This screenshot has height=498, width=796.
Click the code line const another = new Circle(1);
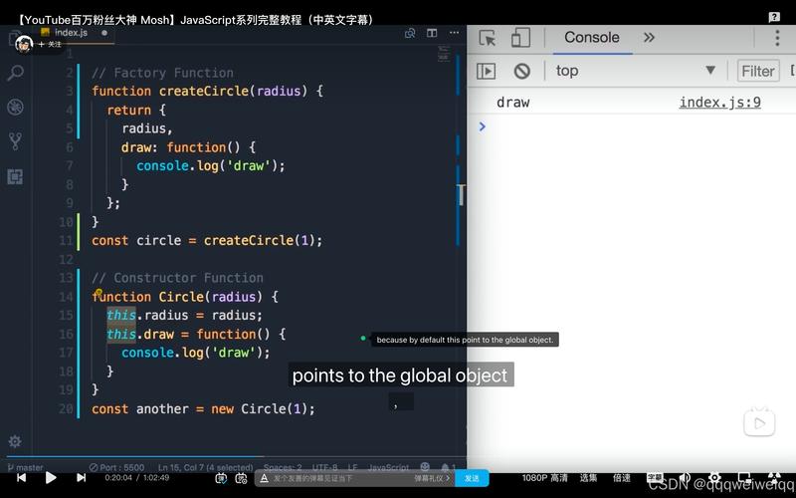203,409
